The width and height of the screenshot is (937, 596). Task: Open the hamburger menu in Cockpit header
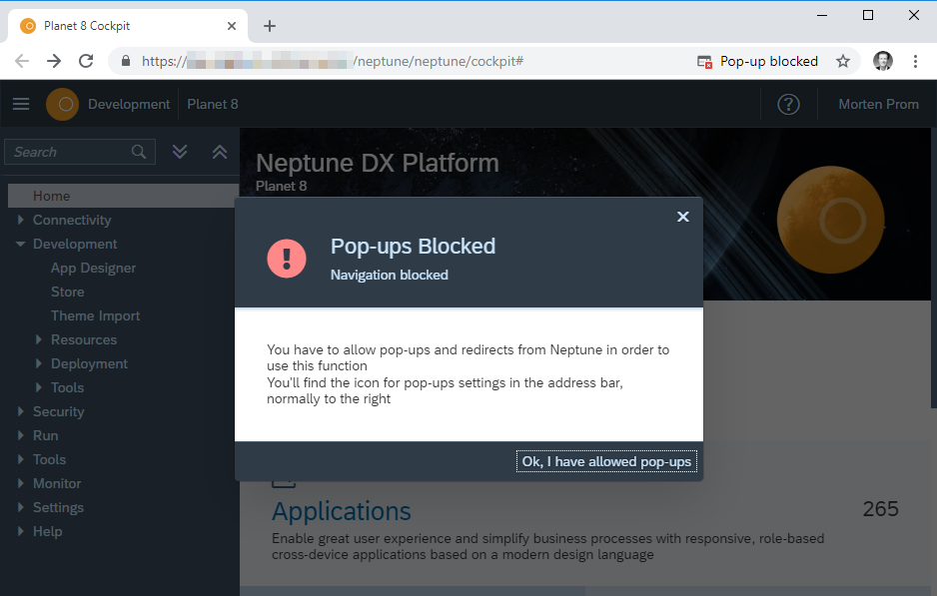[21, 104]
